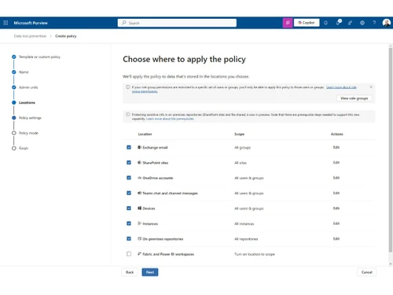
Task: Click the diagnostics icon in header
Action: (350, 23)
